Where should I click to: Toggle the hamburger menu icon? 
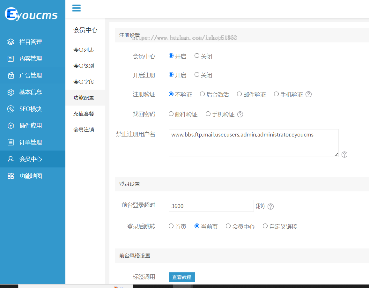pyautogui.click(x=77, y=8)
